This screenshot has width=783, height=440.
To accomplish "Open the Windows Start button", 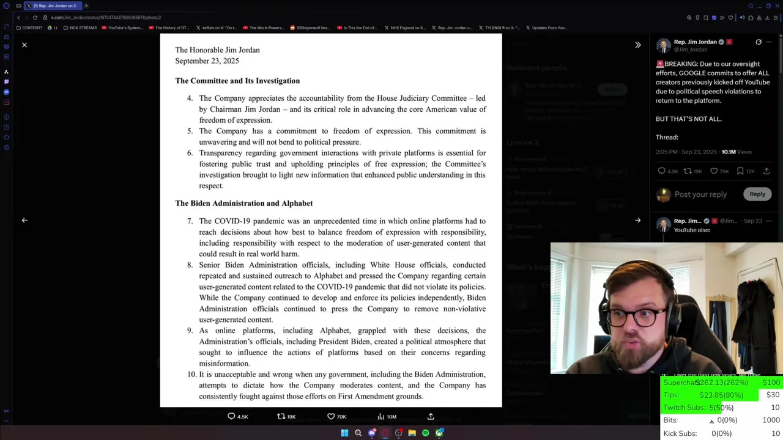I will 344,433.
